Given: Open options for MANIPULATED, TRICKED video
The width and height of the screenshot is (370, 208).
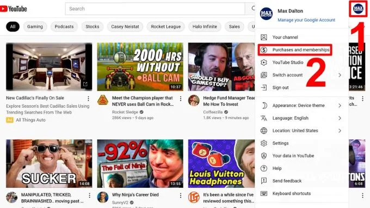Looking at the screenshot, I should 89,195.
